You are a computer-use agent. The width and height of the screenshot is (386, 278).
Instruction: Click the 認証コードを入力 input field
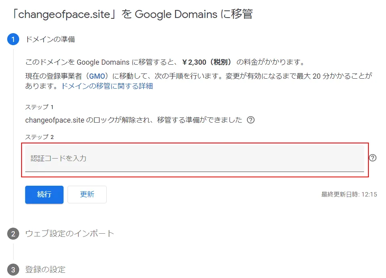point(160,158)
